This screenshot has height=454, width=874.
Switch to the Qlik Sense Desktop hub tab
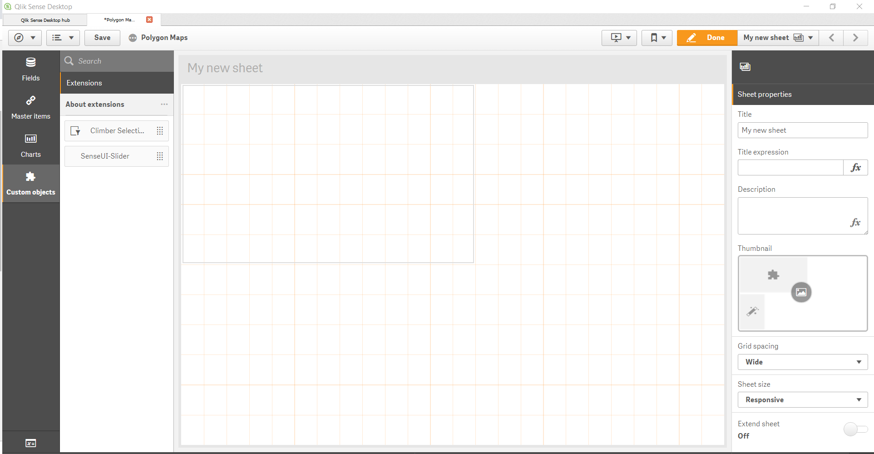(45, 20)
